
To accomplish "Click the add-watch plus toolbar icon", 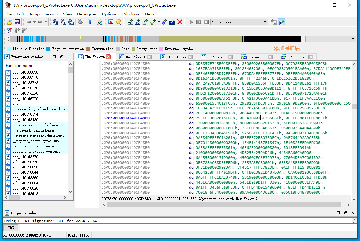I will coord(17,31).
